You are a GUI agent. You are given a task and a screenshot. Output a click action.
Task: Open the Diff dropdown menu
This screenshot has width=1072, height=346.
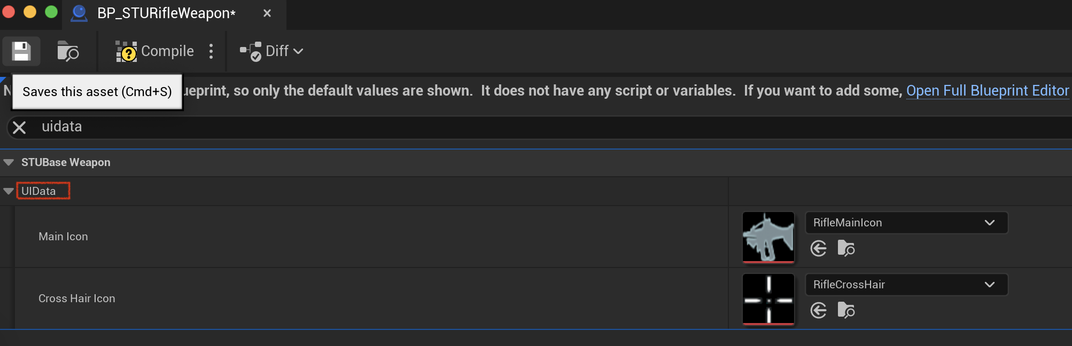point(272,51)
